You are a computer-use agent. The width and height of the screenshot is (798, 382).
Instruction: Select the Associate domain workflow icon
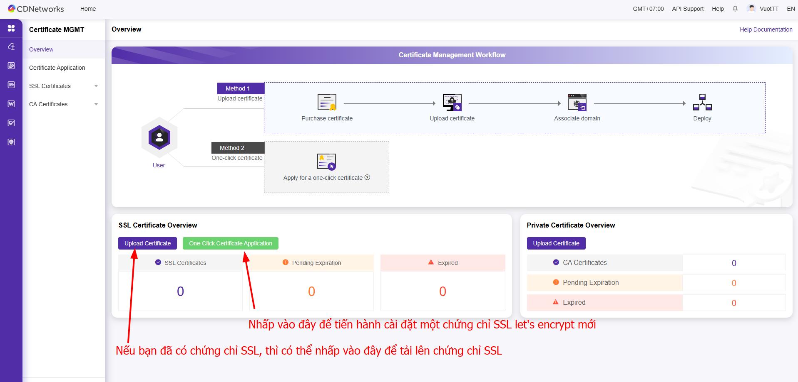[577, 102]
